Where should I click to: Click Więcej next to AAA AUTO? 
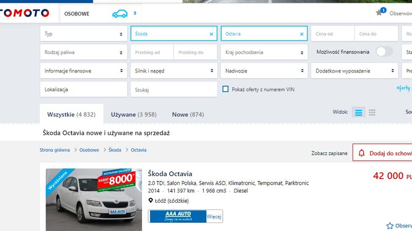pyautogui.click(x=214, y=216)
